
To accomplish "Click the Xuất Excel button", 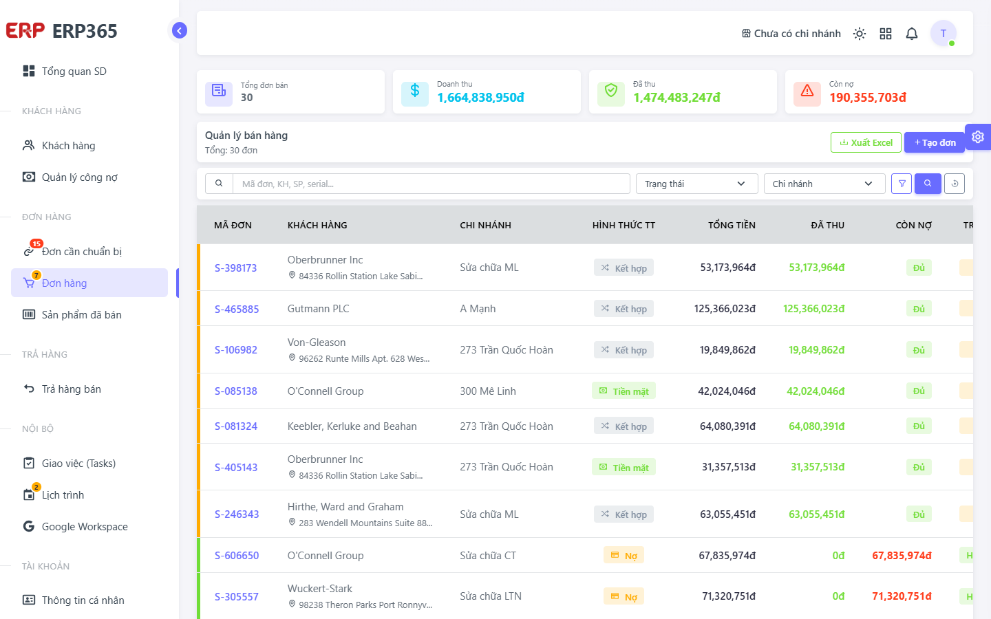I will tap(866, 142).
